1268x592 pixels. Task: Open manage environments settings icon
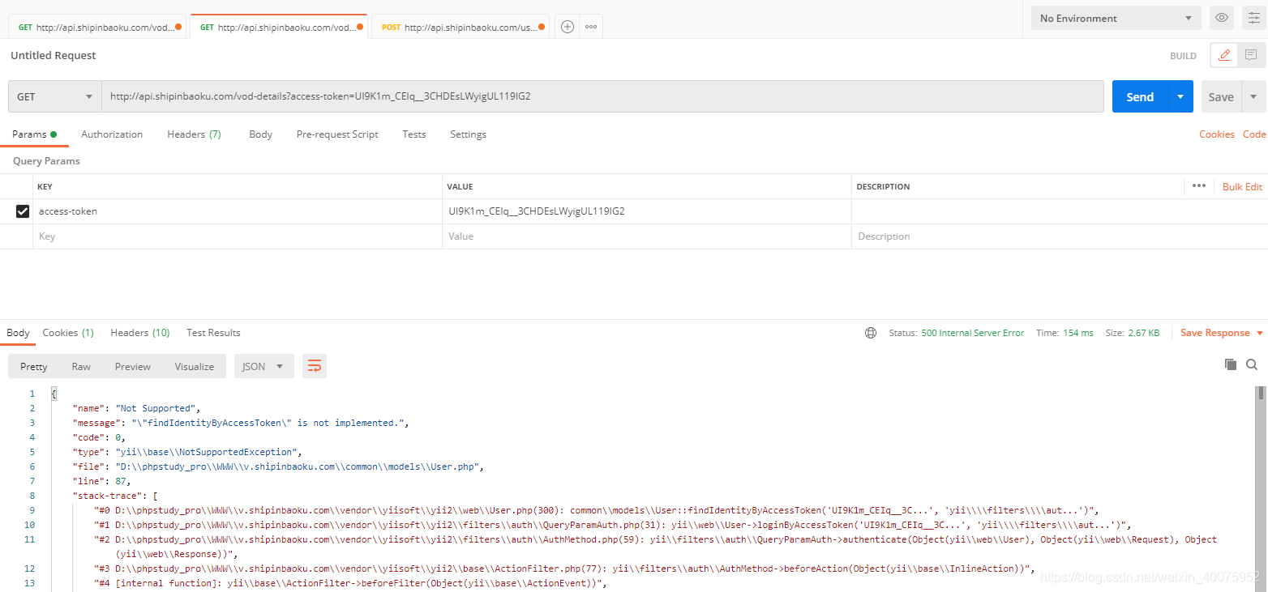(1254, 18)
